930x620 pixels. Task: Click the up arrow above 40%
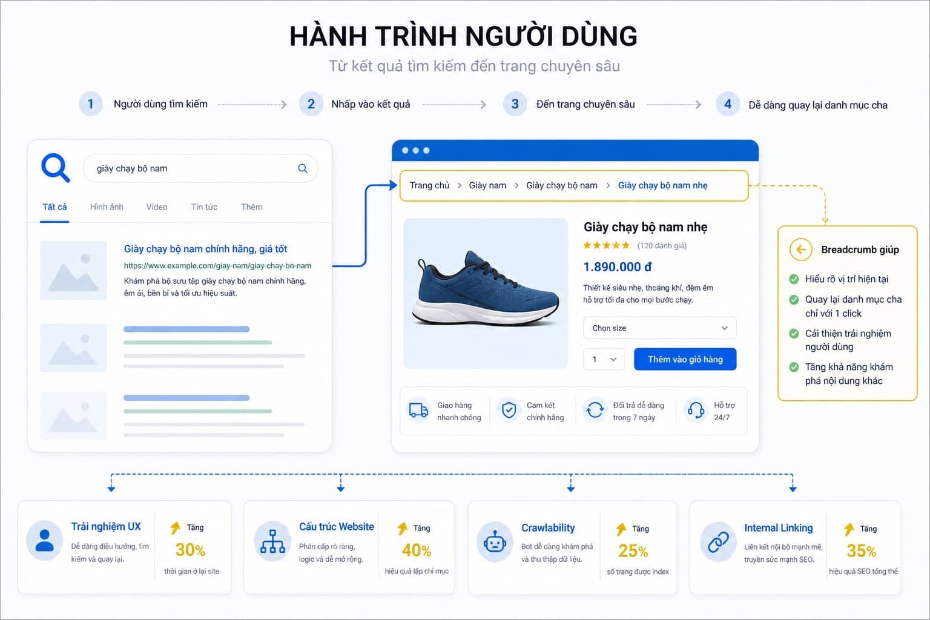click(x=403, y=529)
